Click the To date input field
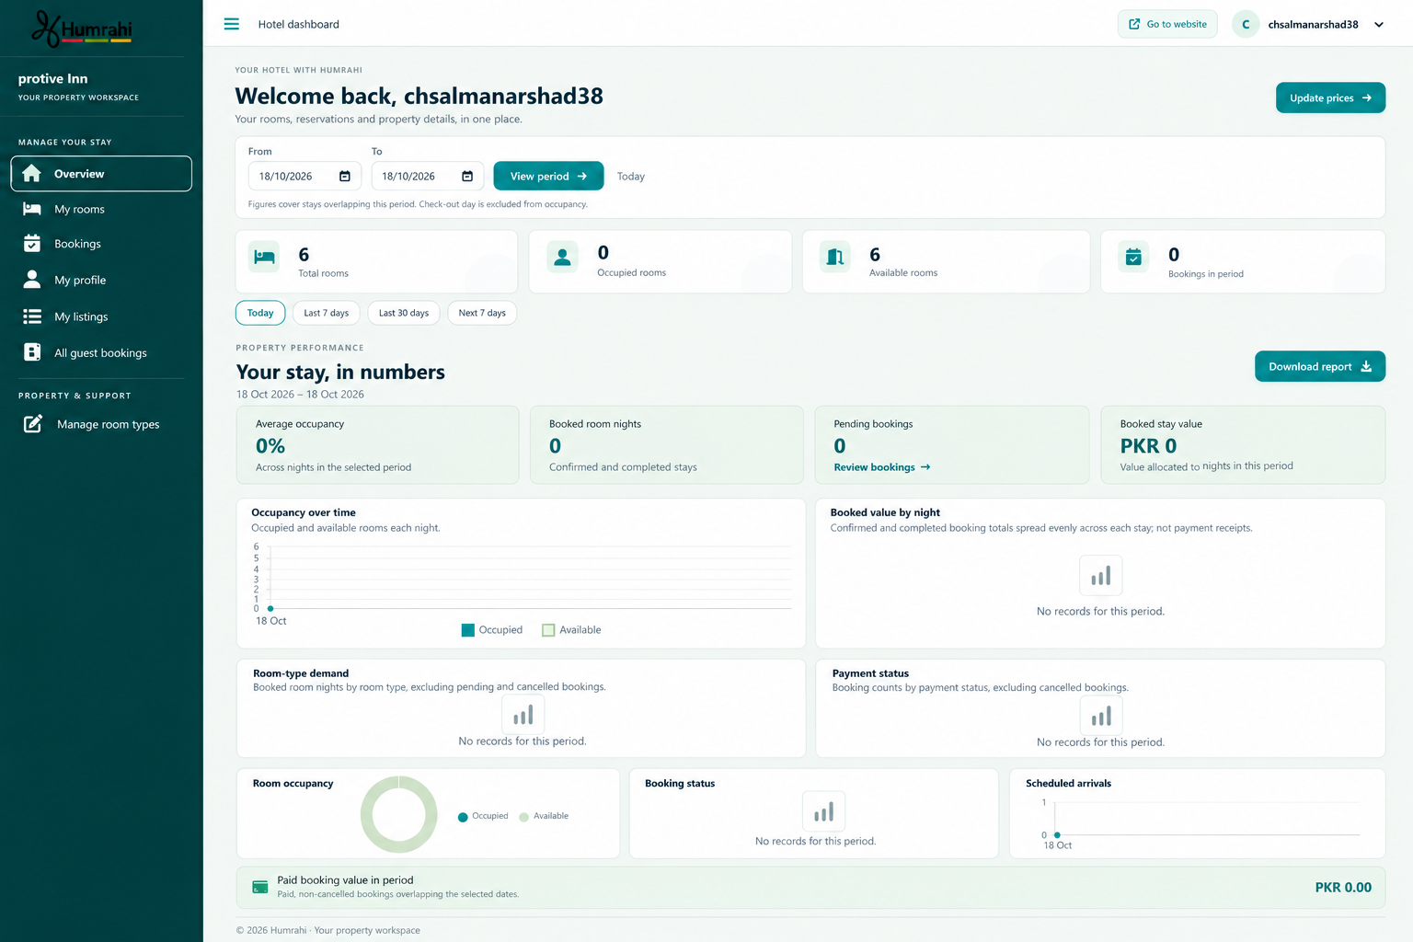The height and width of the screenshot is (942, 1413). pos(427,177)
